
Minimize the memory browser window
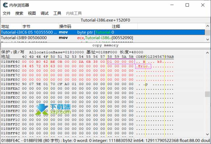click(x=172, y=5)
